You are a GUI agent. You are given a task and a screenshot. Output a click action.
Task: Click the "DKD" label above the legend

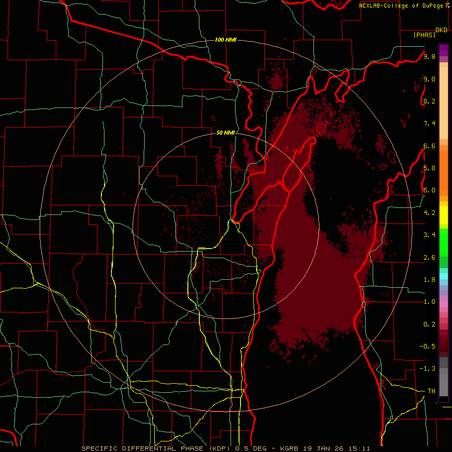pos(441,30)
